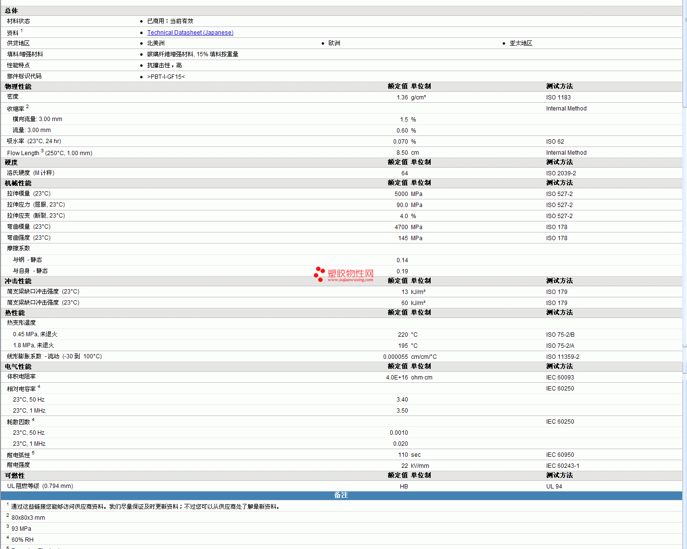Click the volume resistivity value 4.0E+16

[397, 378]
